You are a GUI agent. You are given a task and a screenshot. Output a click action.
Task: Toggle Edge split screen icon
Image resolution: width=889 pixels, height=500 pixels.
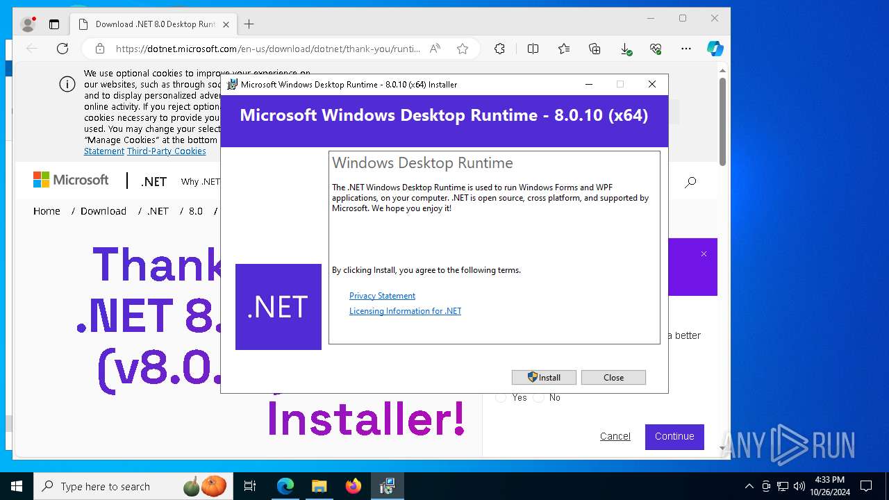point(533,49)
